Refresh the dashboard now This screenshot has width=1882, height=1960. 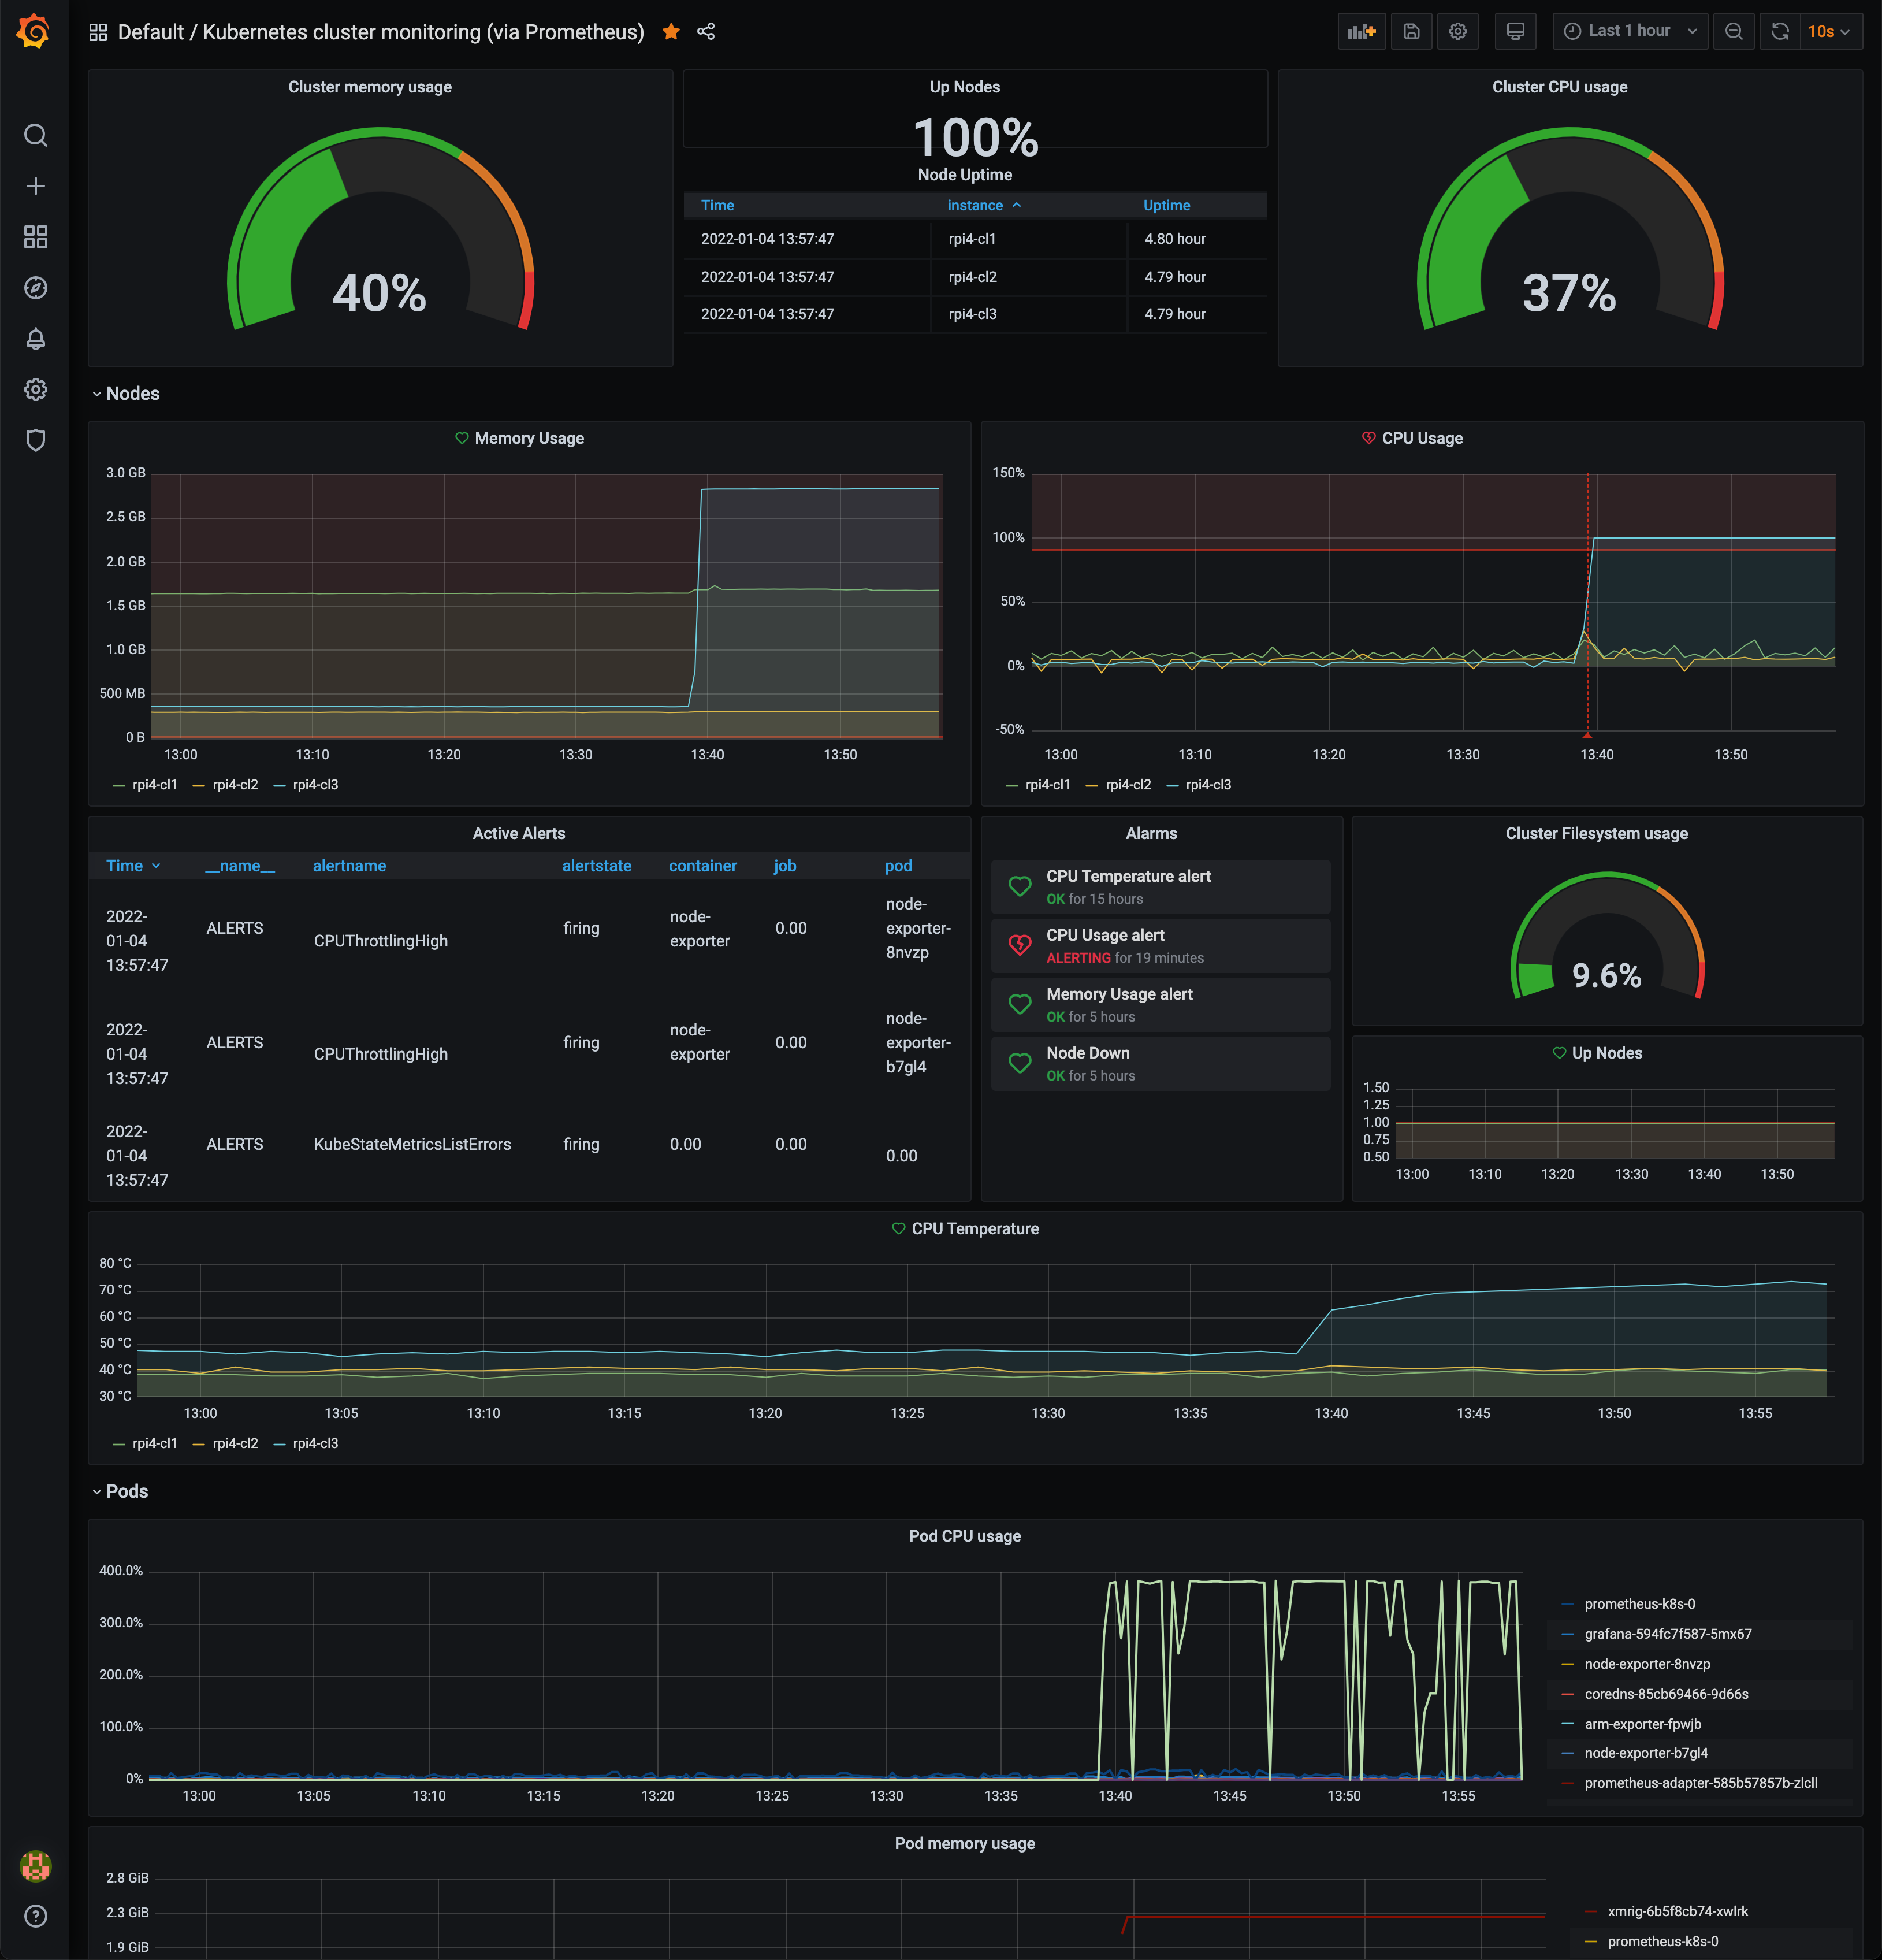tap(1780, 31)
